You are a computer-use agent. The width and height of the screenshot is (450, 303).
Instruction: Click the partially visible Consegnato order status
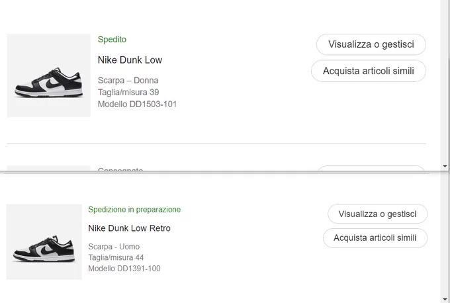pyautogui.click(x=120, y=169)
